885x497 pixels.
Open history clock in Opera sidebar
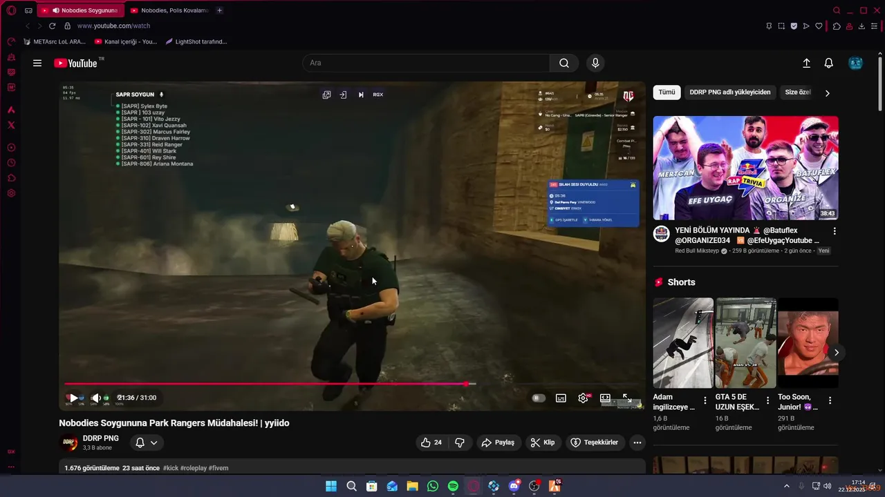click(11, 163)
